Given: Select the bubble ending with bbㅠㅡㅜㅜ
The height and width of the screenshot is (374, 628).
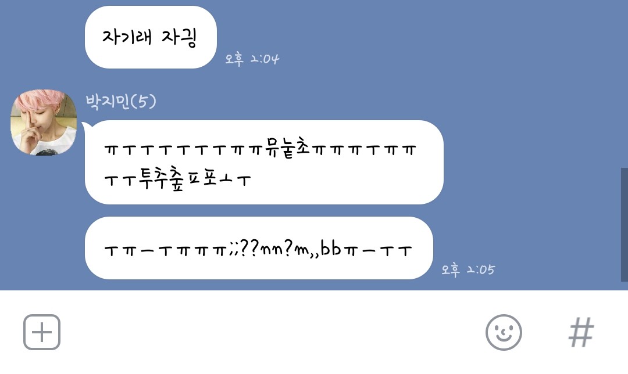Looking at the screenshot, I should tap(259, 248).
